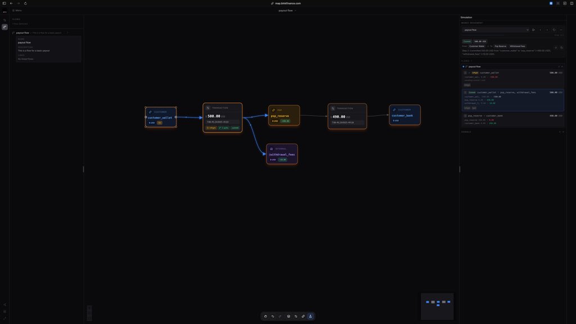
Task: Click the Customer Wallet chip
Action: click(477, 46)
